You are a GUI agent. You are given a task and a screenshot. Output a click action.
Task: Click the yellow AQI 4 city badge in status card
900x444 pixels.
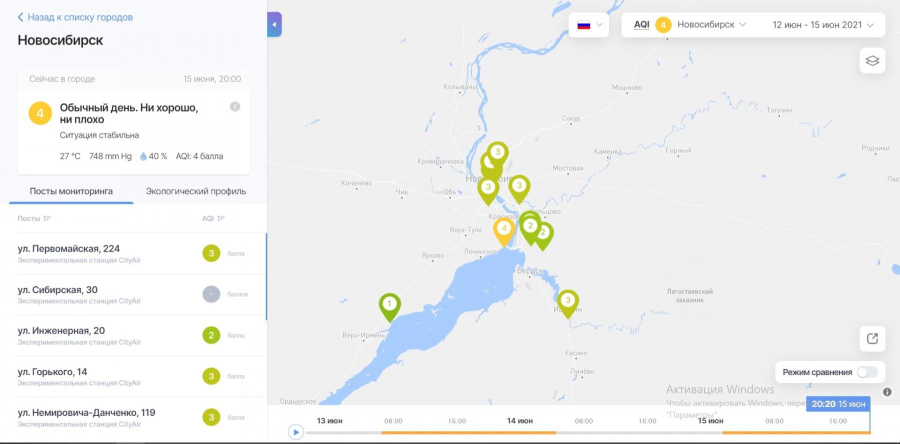40,113
